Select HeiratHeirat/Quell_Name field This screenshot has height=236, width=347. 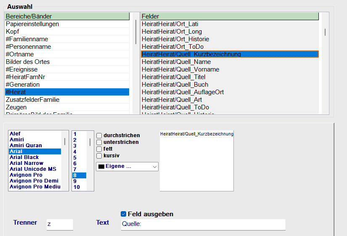(176, 62)
